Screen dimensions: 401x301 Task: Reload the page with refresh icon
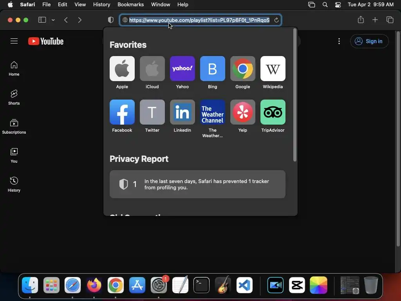point(276,20)
